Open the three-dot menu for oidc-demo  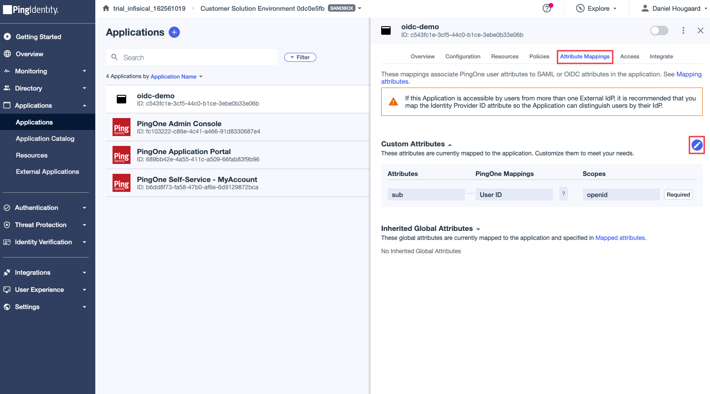point(683,30)
